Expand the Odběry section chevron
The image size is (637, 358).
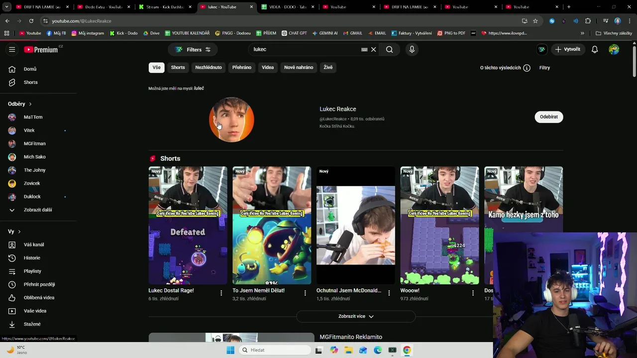[30, 104]
